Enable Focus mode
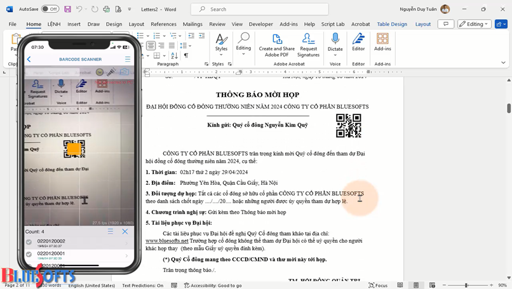The height and width of the screenshot is (289, 512). point(378,285)
